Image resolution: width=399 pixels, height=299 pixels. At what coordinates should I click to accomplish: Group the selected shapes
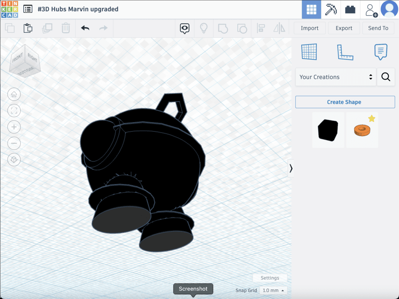tap(223, 28)
